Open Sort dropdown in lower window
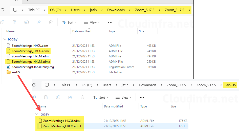The image size is (239, 135). point(101,98)
